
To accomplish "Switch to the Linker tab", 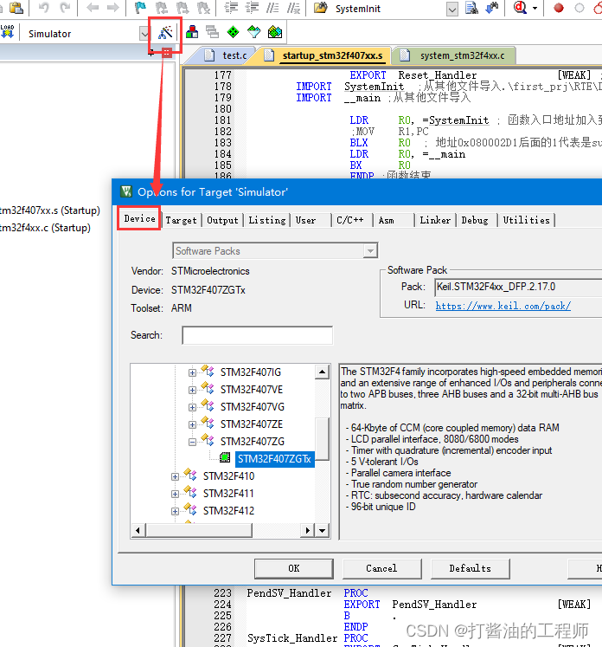I will [435, 220].
